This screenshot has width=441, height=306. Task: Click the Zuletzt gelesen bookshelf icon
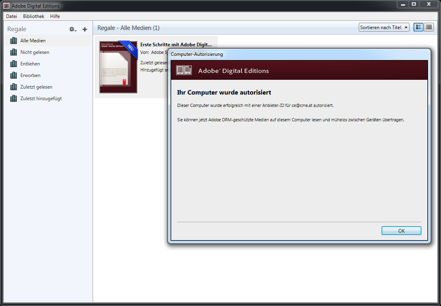[x=14, y=87]
